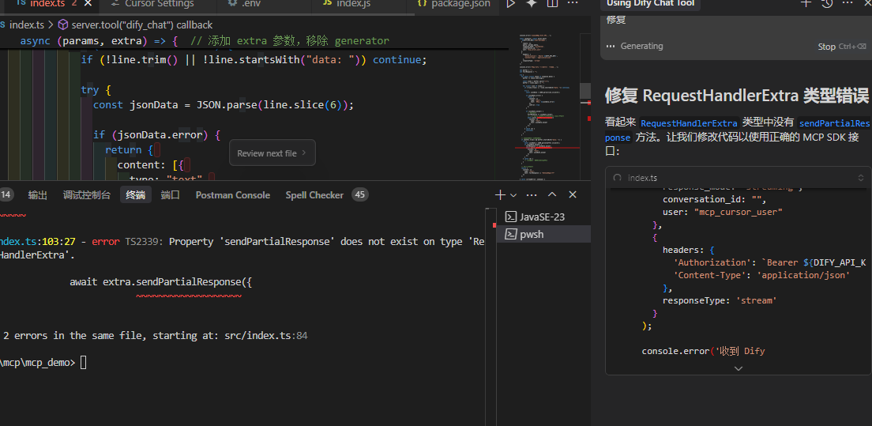Viewport: 872px width, 426px height.
Task: Select the JavaSE-23 terminal
Action: click(543, 217)
